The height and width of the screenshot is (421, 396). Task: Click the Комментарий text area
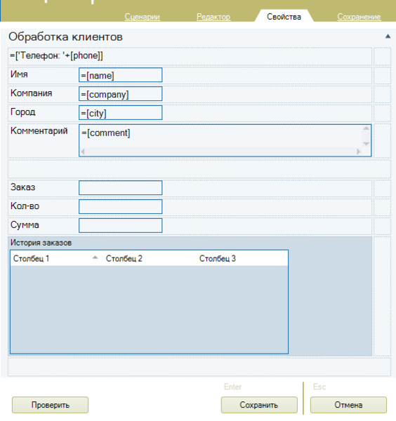pyautogui.click(x=225, y=140)
